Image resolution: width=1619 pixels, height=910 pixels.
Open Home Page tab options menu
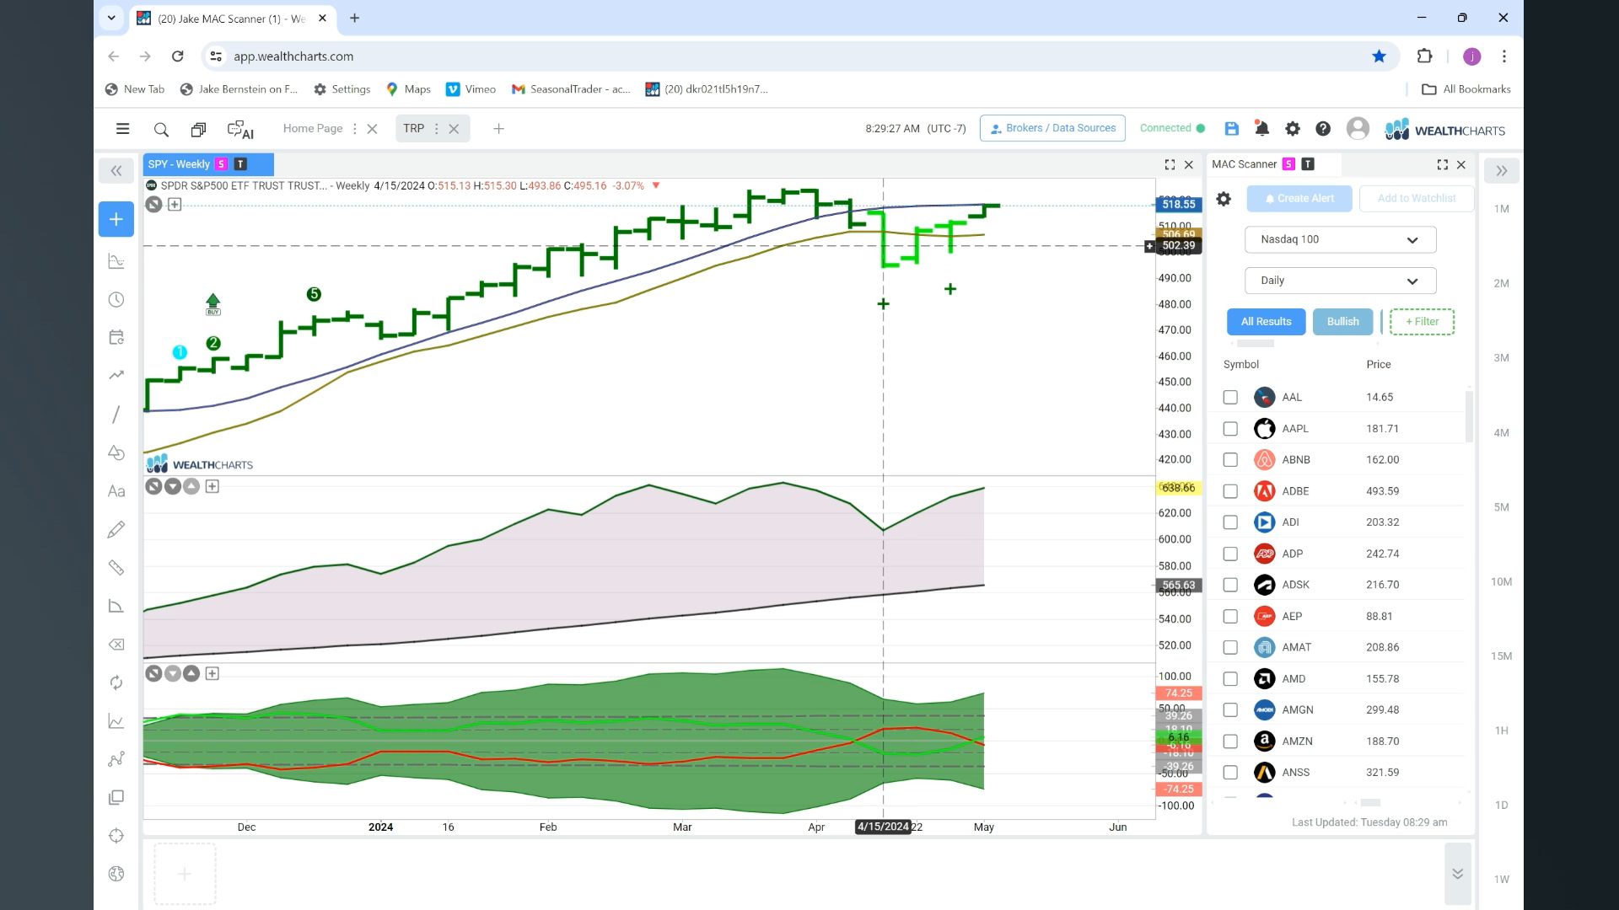[x=354, y=129]
